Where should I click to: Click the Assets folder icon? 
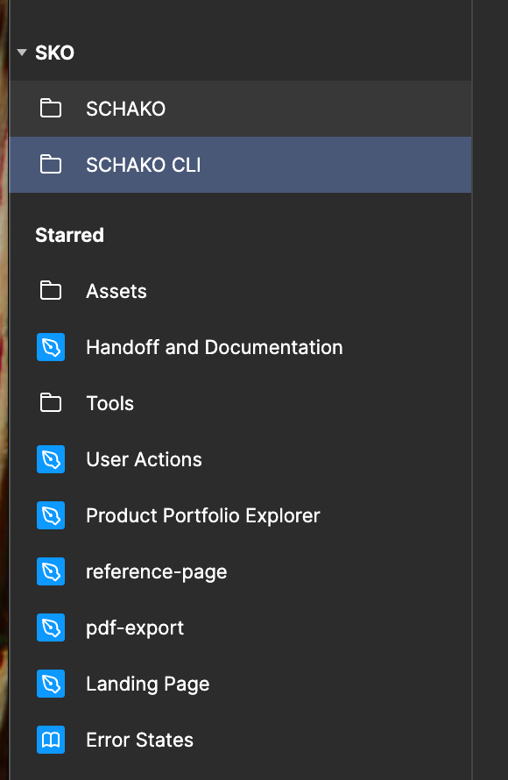[51, 290]
